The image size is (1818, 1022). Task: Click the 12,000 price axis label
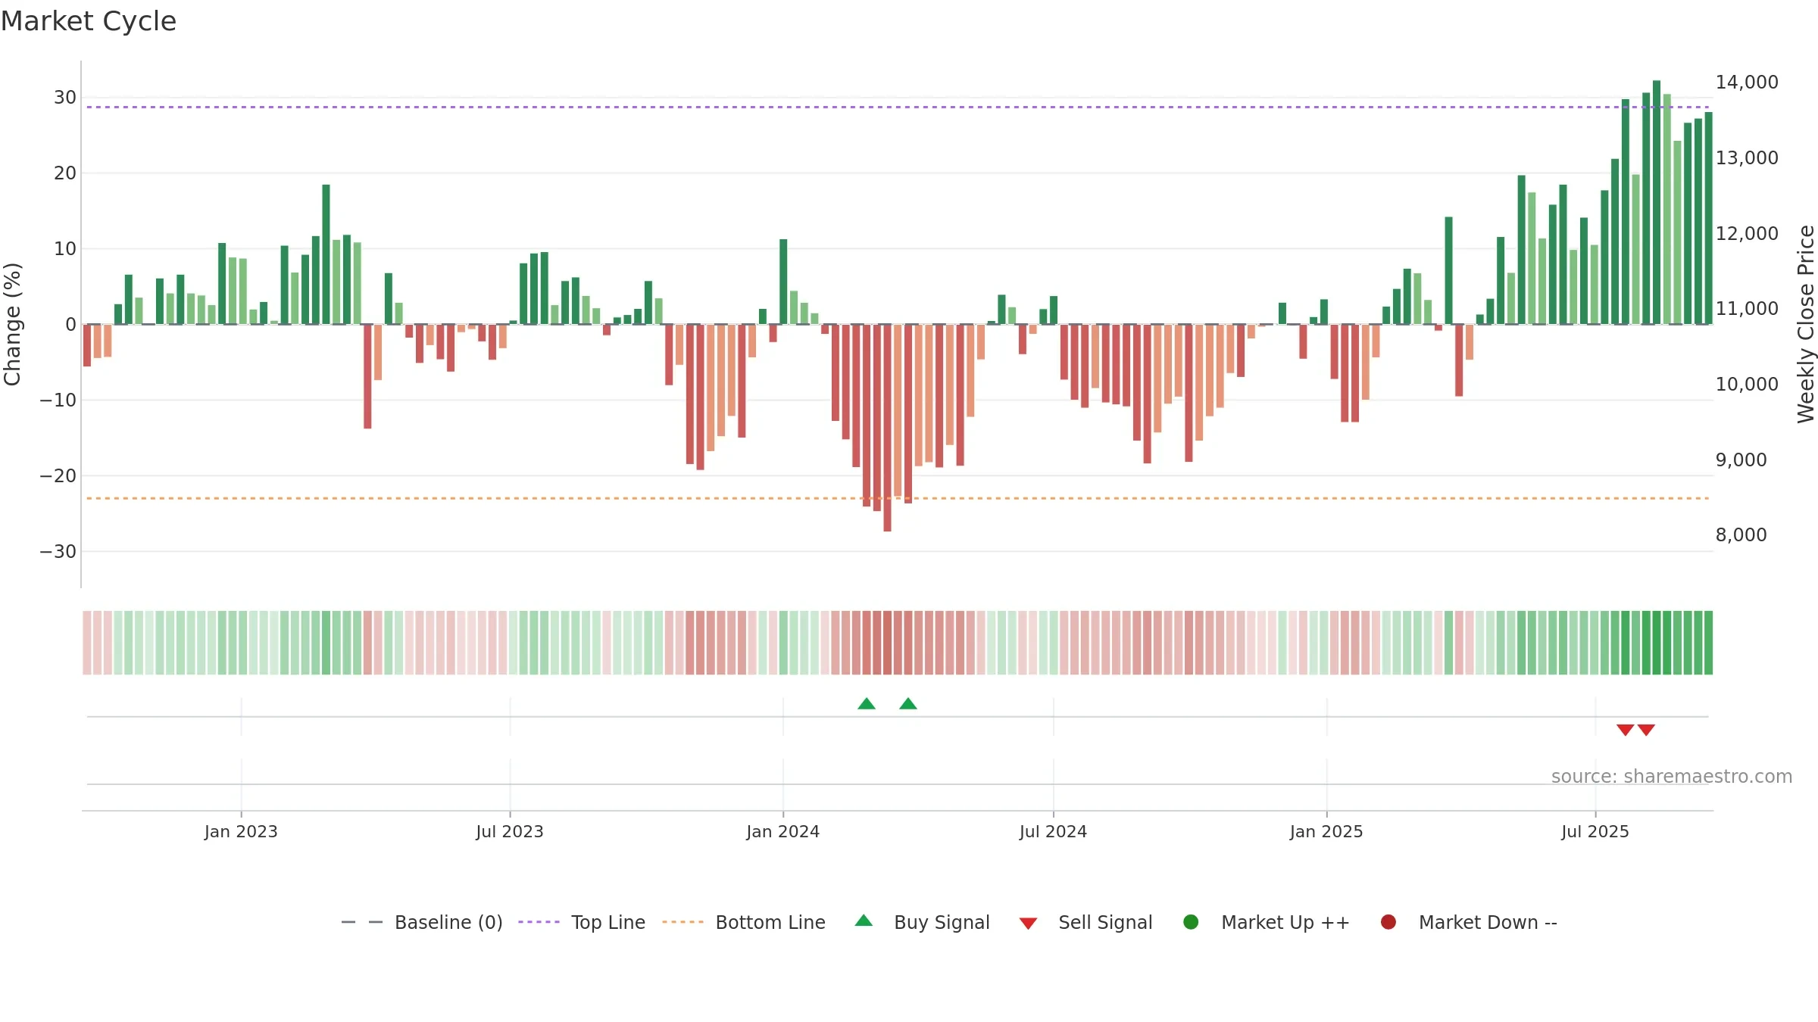1747,234
